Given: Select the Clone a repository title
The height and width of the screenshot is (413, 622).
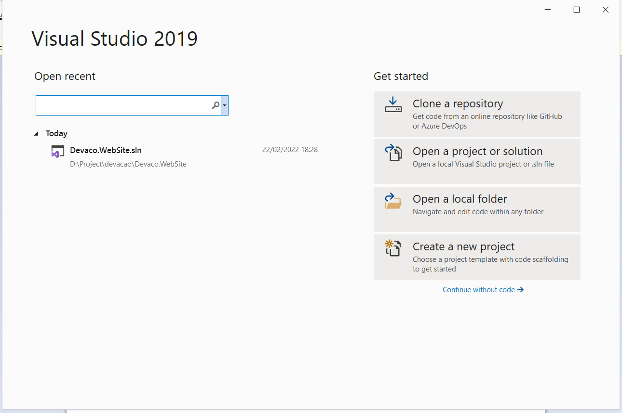Looking at the screenshot, I should coord(458,103).
